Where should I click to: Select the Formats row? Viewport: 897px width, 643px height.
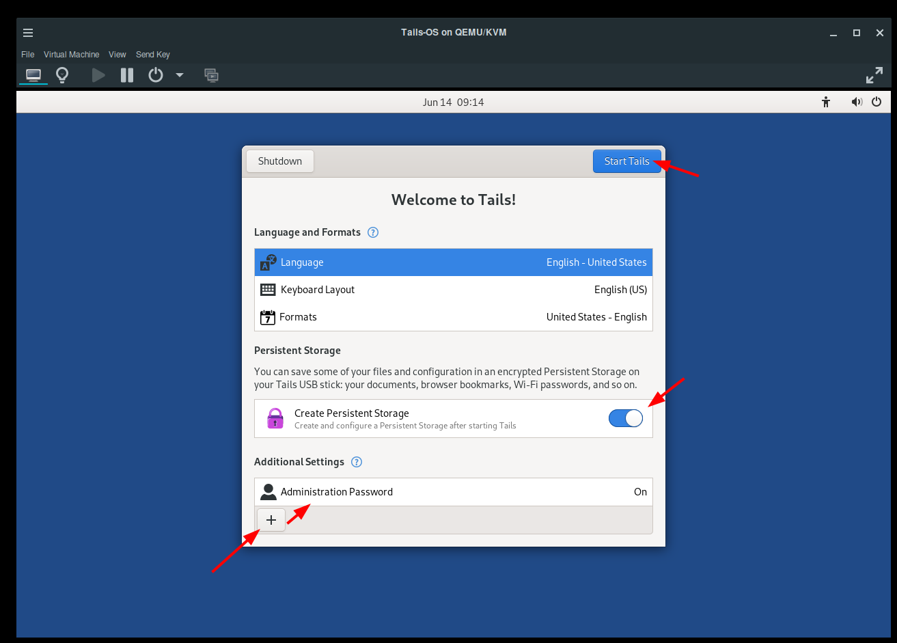coord(454,317)
